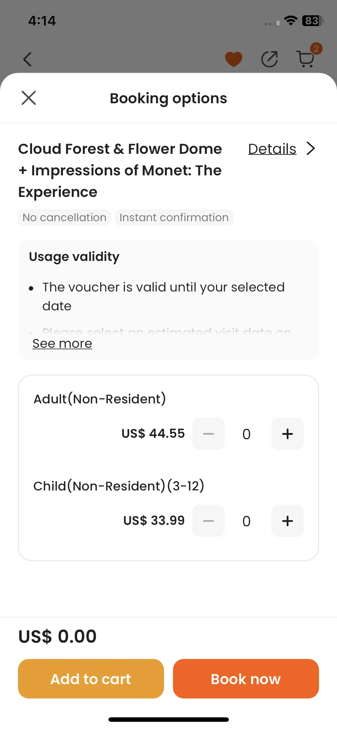This screenshot has height=729, width=337.
Task: Tap the Child quantity number field
Action: [x=247, y=521]
